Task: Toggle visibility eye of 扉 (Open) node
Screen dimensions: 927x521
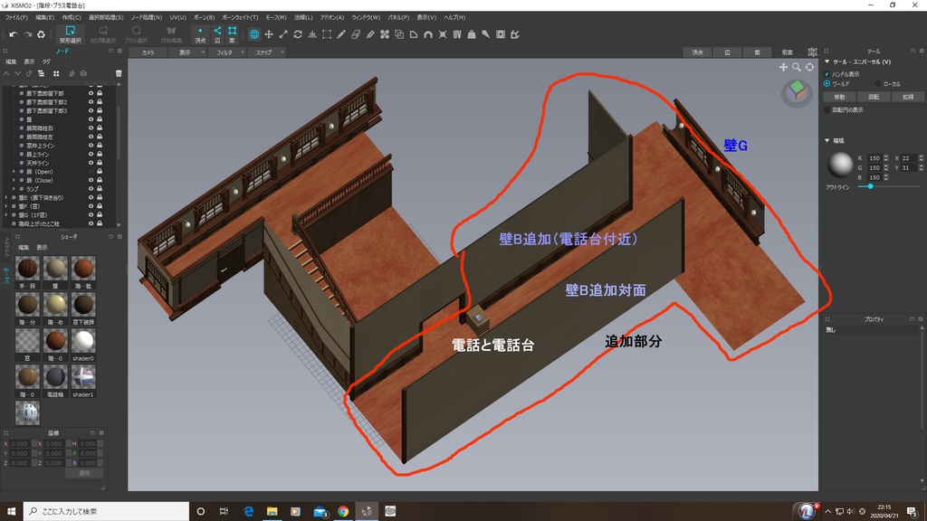Action: point(91,171)
